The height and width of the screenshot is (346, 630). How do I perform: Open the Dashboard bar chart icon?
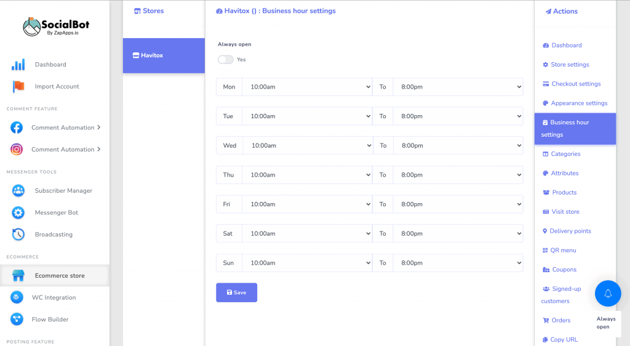tap(18, 64)
